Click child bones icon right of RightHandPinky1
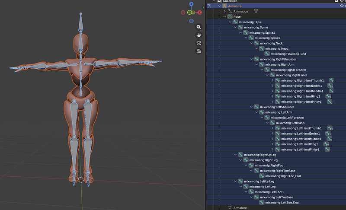 pos(330,102)
